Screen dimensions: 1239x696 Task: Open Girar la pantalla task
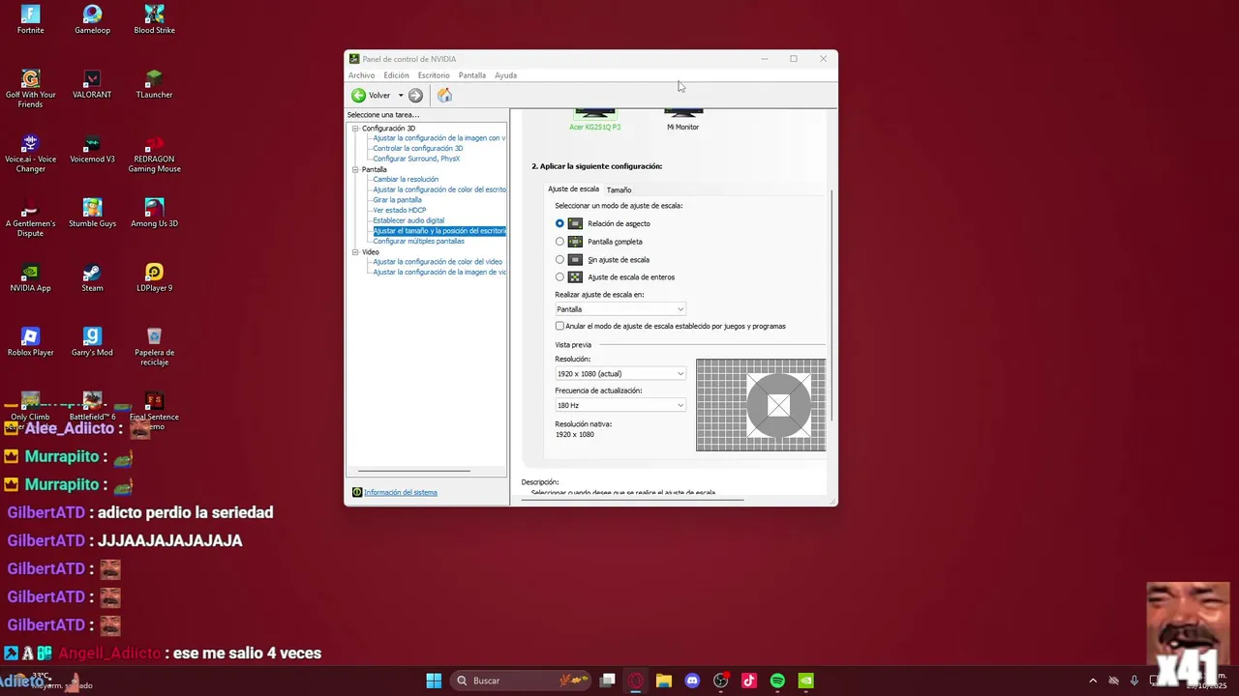397,200
